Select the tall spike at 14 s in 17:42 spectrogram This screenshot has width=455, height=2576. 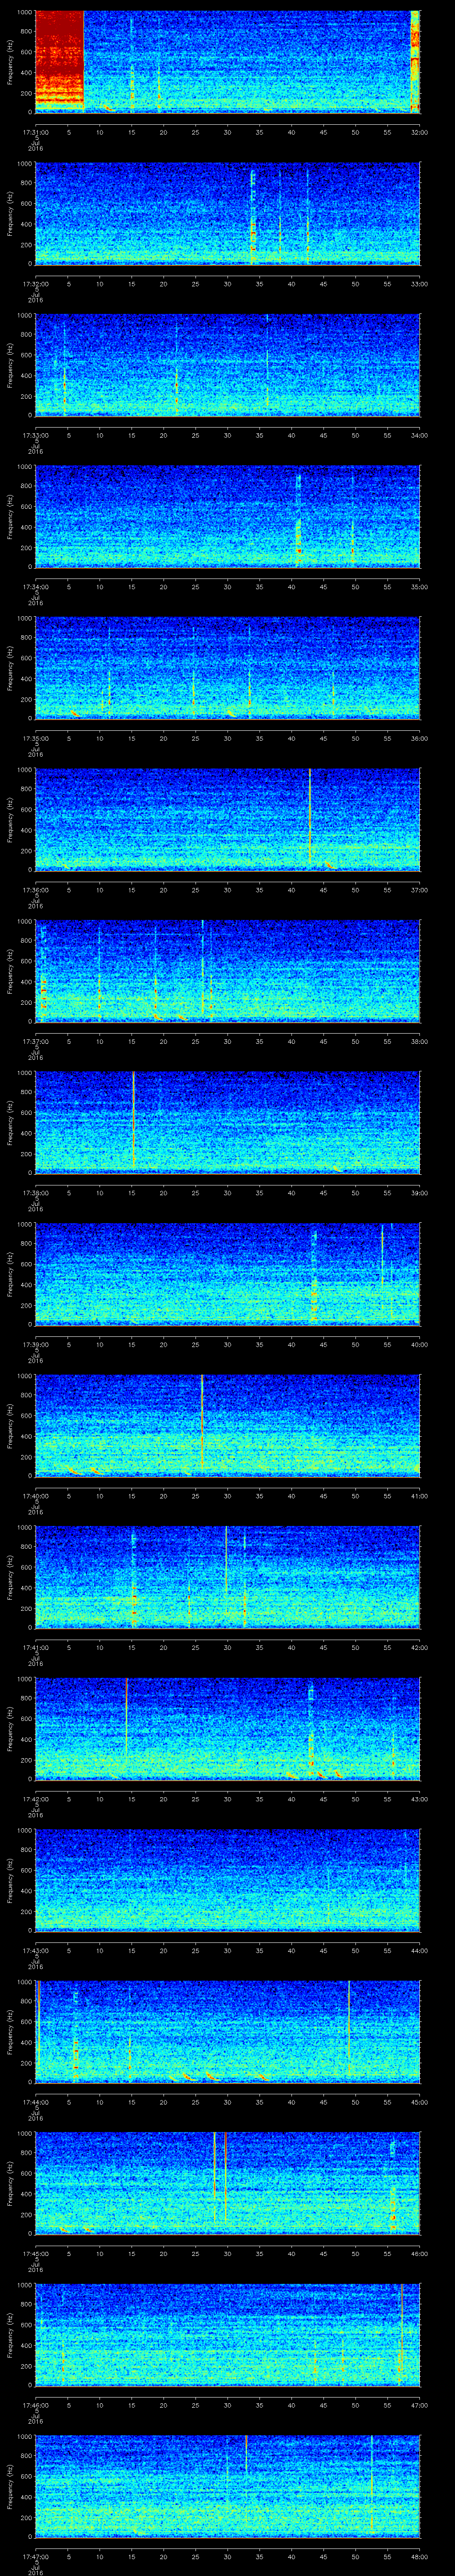coord(126,1717)
